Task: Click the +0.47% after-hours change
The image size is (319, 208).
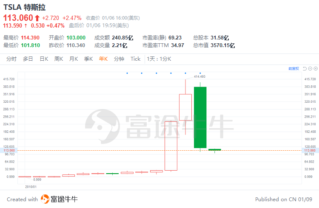Action: coord(56,25)
